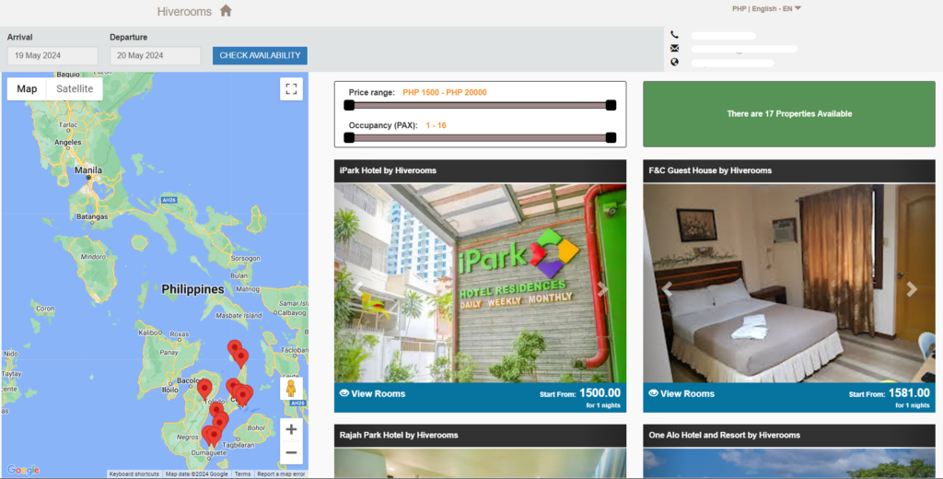Show previous photo of iPark Hotel
Viewport: 943px width, 479px height.
[358, 289]
